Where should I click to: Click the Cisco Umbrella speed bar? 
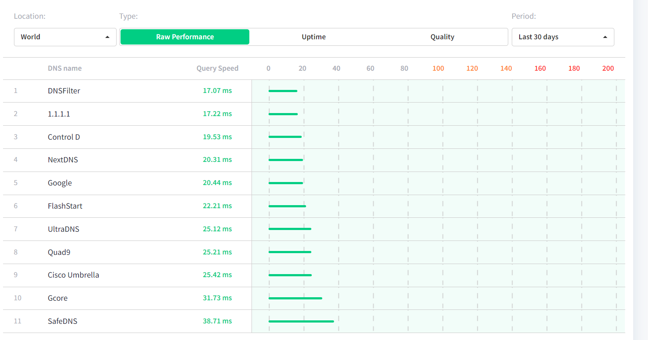290,275
